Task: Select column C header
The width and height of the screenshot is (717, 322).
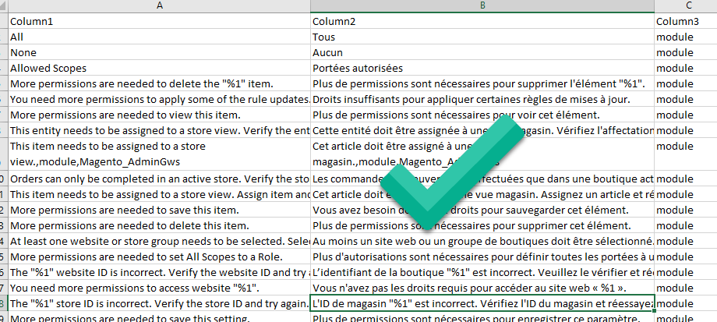Action: [685, 6]
